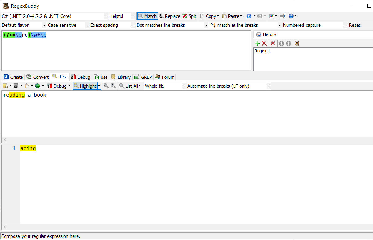Click the Move regex down arrow icon
Image resolution: width=373 pixels, height=240 pixels.
pos(288,43)
